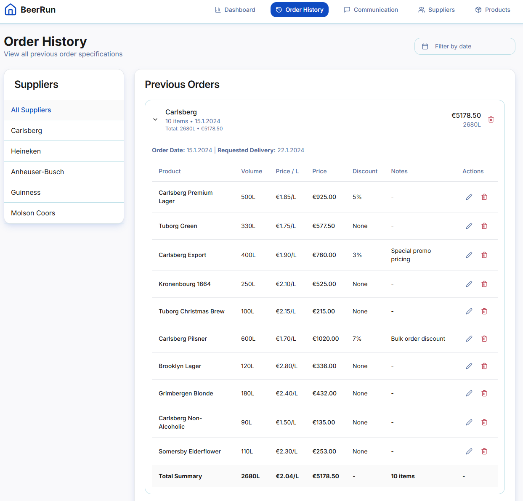
Task: Click the BeerRun home logo icon
Action: pyautogui.click(x=11, y=10)
